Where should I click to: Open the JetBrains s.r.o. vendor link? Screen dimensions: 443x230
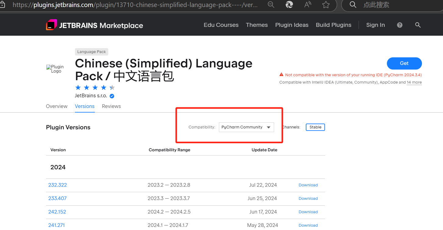click(91, 95)
